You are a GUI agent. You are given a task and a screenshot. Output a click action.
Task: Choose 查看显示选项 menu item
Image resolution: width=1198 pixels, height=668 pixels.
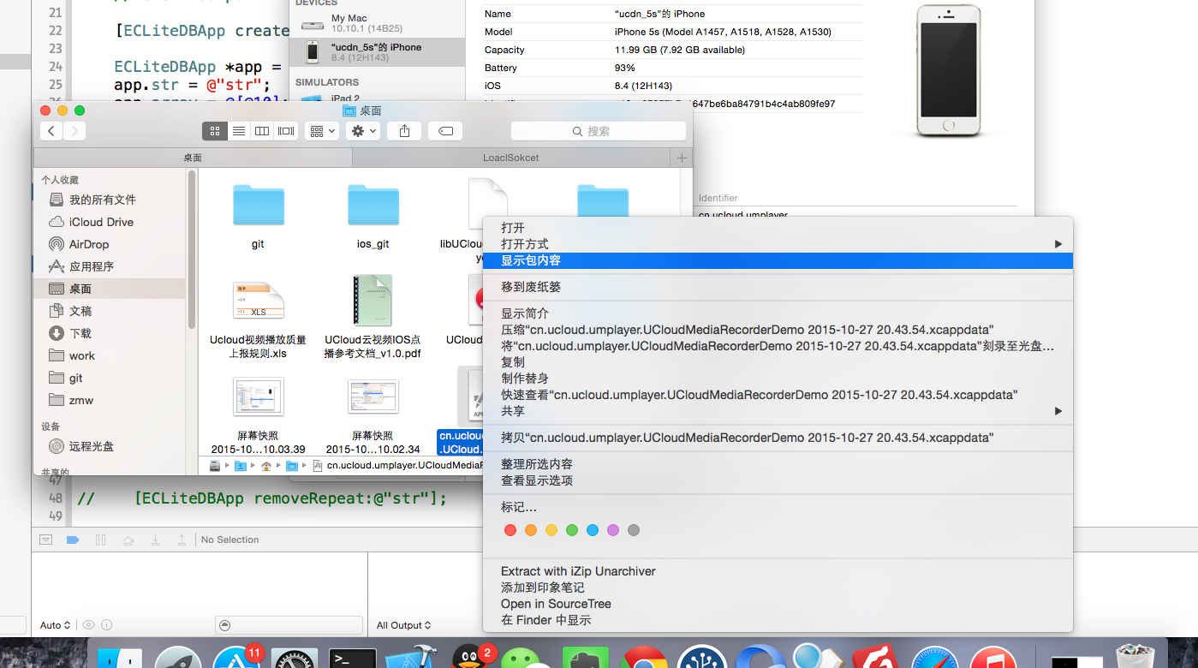tap(537, 480)
